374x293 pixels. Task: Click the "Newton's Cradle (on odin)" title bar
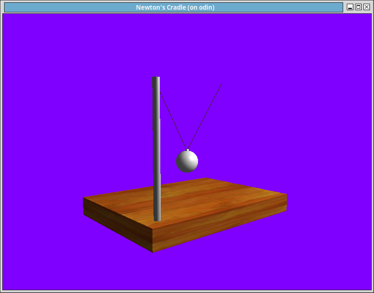click(x=174, y=7)
